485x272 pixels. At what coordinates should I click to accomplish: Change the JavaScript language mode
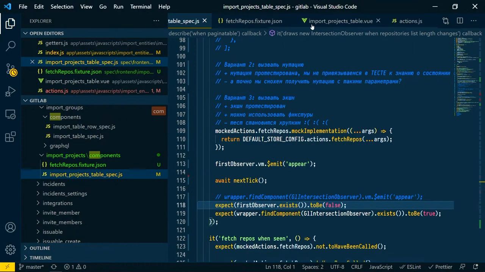[x=381, y=267]
